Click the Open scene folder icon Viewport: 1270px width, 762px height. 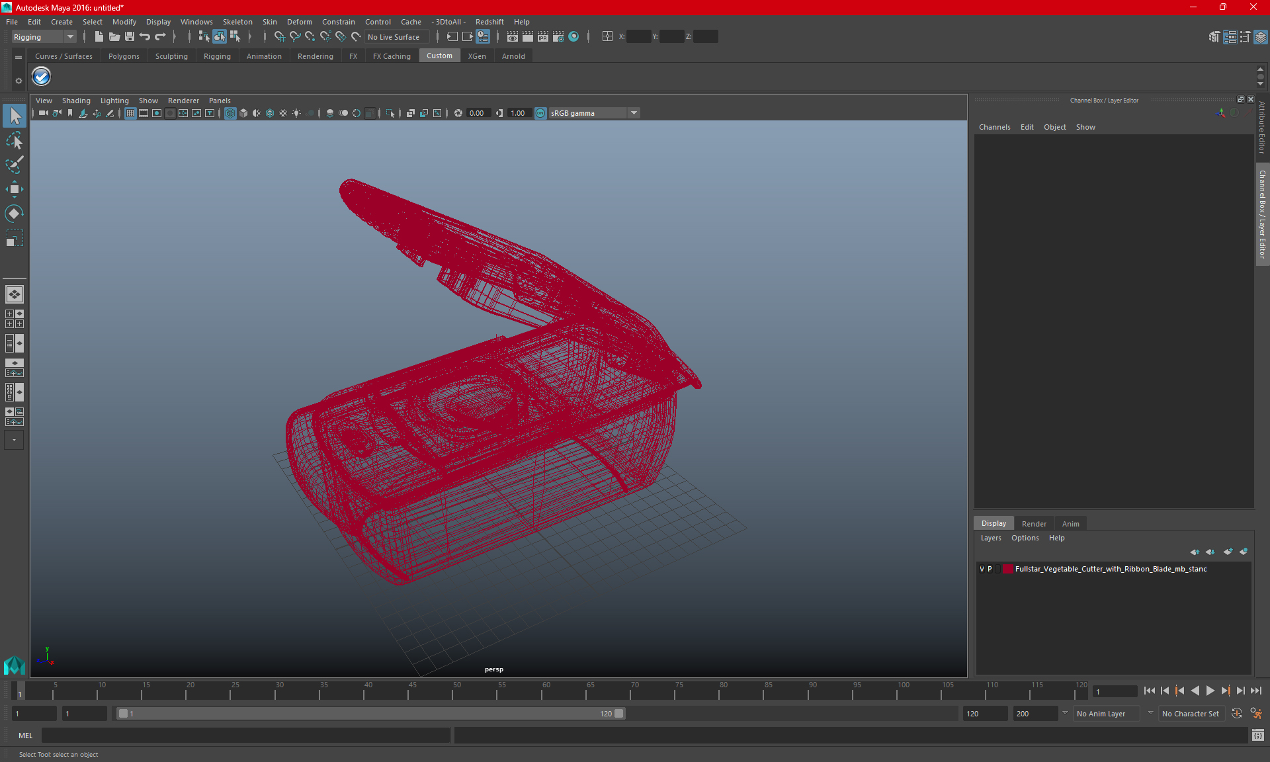(x=114, y=37)
